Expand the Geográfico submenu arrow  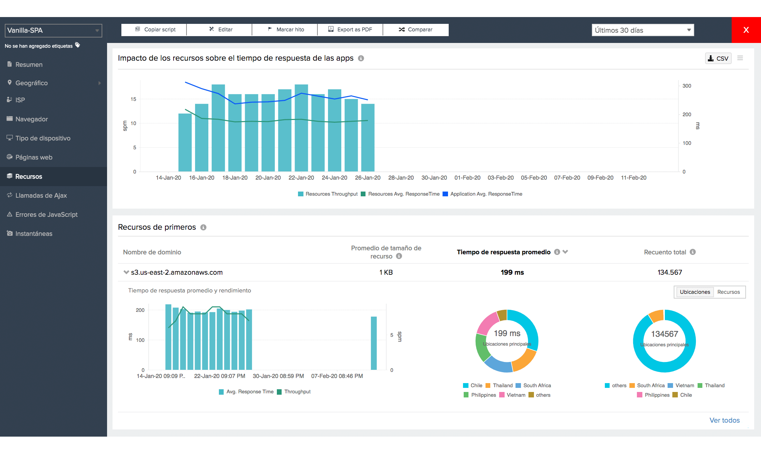coord(100,83)
